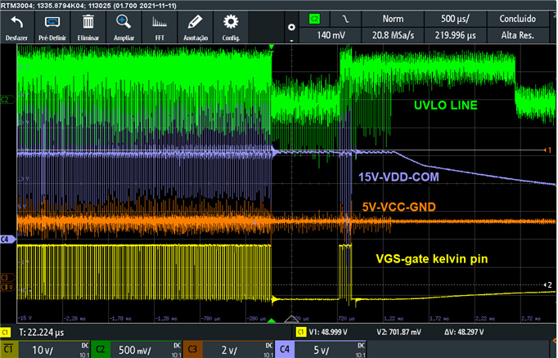The width and height of the screenshot is (558, 358).
Task: Activate the Ampliar zoom tool
Action: [x=124, y=28]
